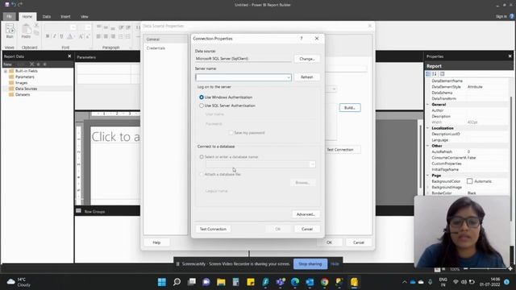Open Sticky Notes from the taskbar

(x=251, y=282)
